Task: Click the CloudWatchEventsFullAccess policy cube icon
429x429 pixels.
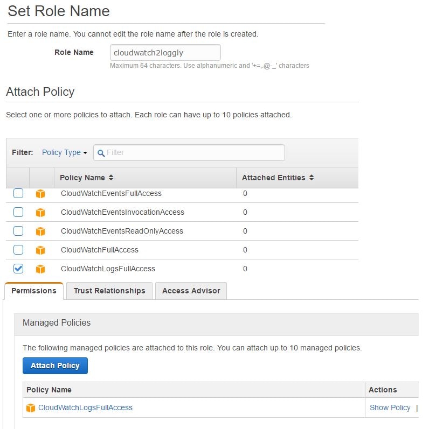Action: click(x=40, y=194)
